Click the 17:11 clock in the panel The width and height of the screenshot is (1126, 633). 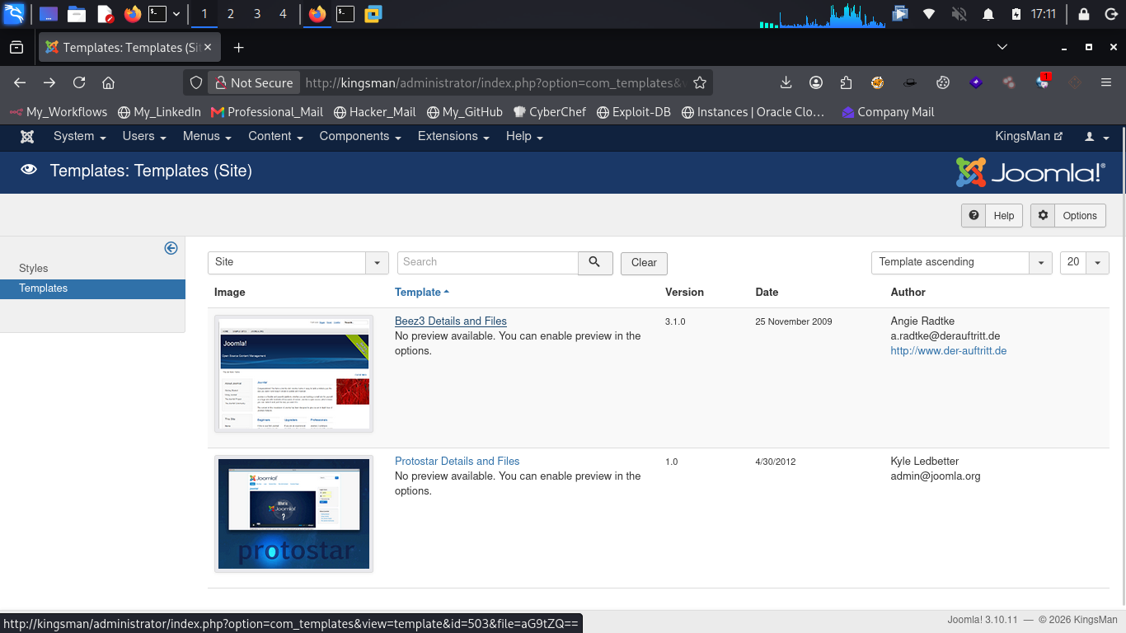pyautogui.click(x=1044, y=14)
